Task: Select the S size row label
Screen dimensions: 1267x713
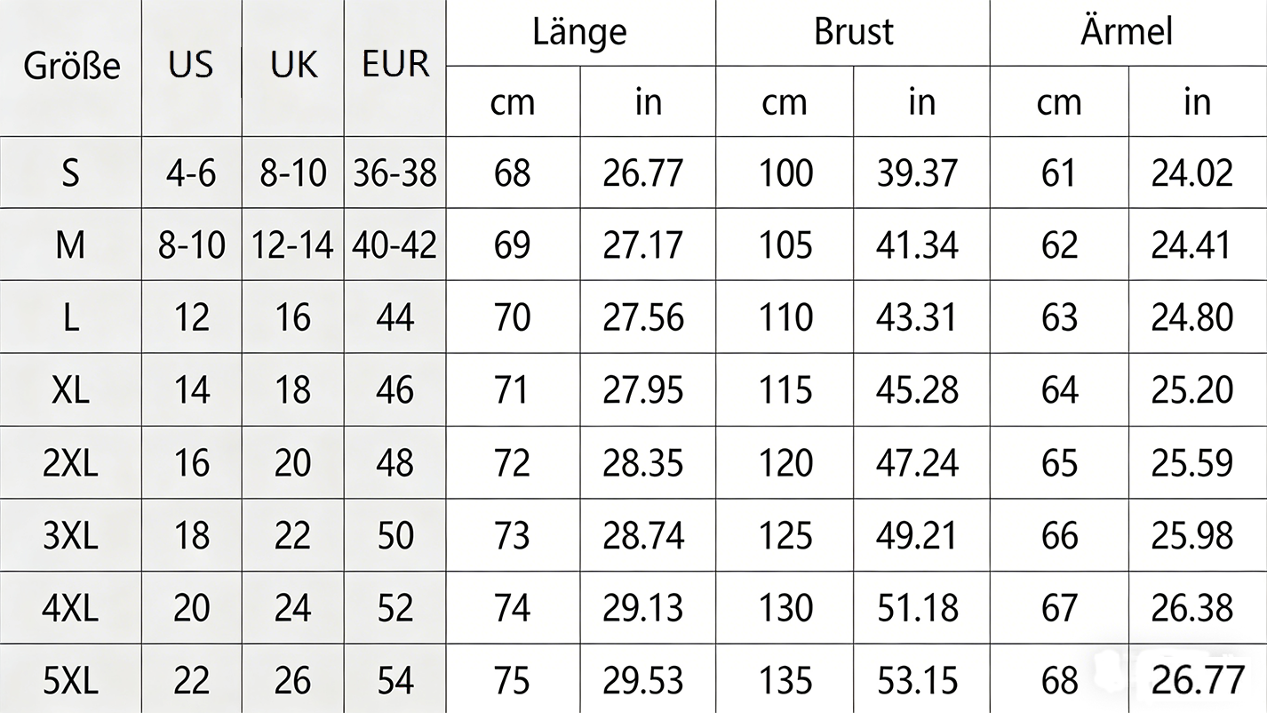Action: click(x=71, y=172)
